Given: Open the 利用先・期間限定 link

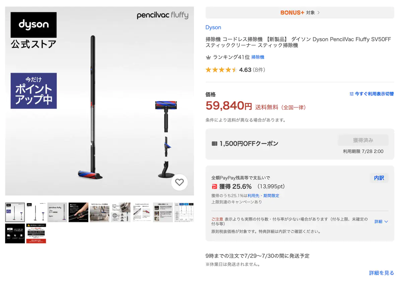Looking at the screenshot, I should tap(263, 195).
